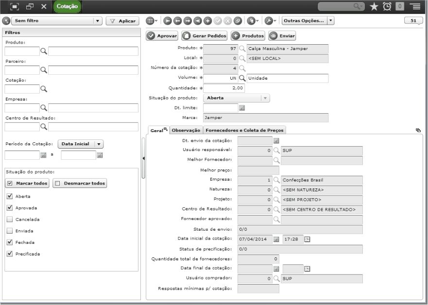Toggle the Precificada checkbox
Image resolution: width=428 pixels, height=305 pixels.
(10, 254)
